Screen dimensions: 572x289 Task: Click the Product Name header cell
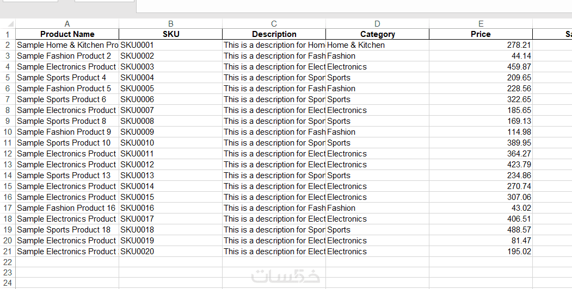click(67, 34)
